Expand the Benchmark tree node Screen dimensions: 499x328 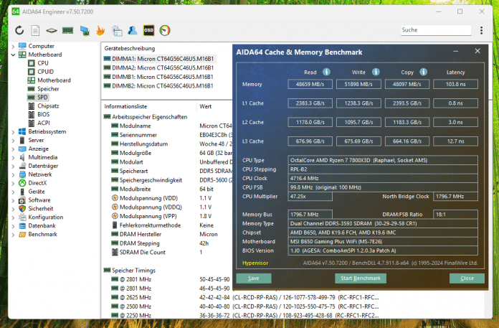13,235
